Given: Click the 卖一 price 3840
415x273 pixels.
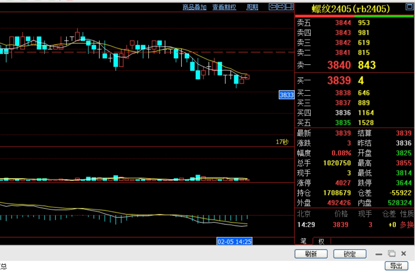Looking at the screenshot, I should tap(339, 65).
